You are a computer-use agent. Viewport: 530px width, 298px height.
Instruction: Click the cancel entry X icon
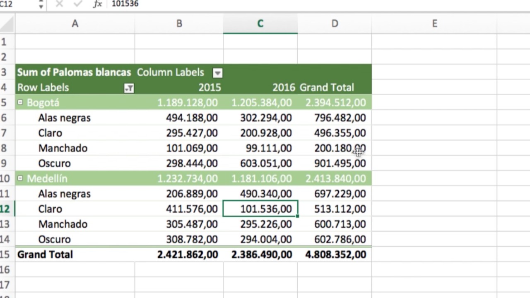click(x=59, y=4)
